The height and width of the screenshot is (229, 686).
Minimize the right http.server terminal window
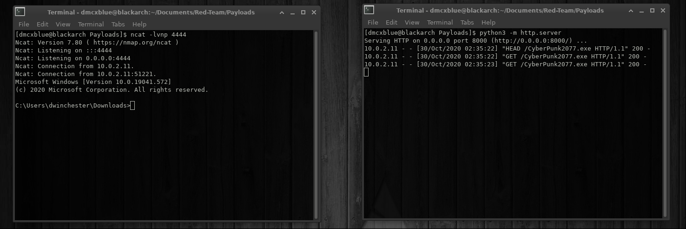642,10
